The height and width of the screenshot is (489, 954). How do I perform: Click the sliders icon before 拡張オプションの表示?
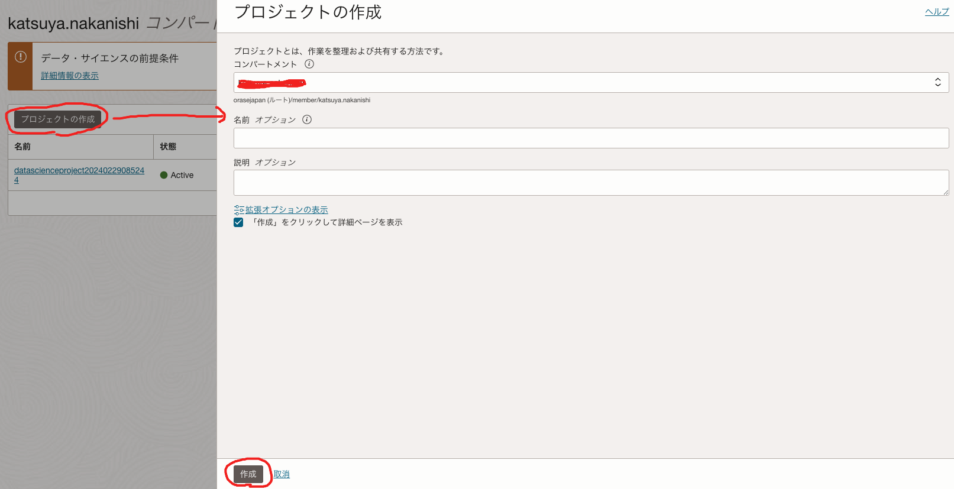tap(239, 210)
